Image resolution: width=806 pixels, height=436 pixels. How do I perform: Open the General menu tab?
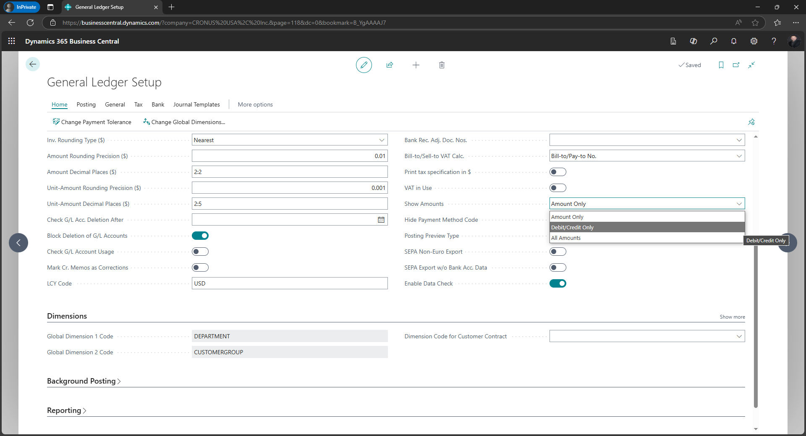pos(115,104)
